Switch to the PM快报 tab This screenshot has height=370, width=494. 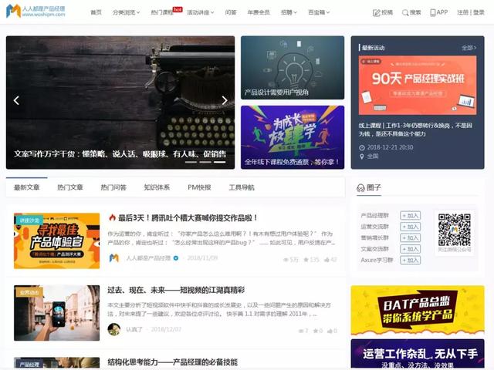(199, 187)
